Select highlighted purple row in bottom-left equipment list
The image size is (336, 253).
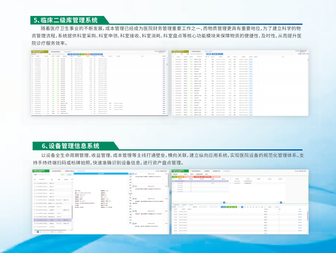52,220
